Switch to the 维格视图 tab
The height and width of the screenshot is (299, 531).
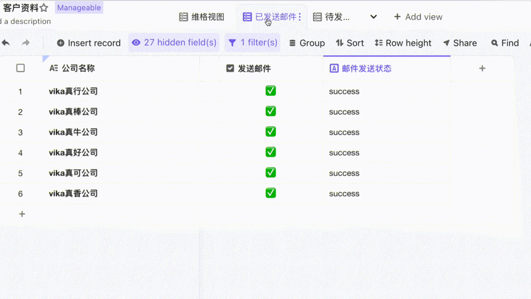(202, 17)
